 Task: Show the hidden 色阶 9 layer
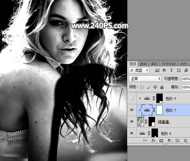[x=132, y=98]
